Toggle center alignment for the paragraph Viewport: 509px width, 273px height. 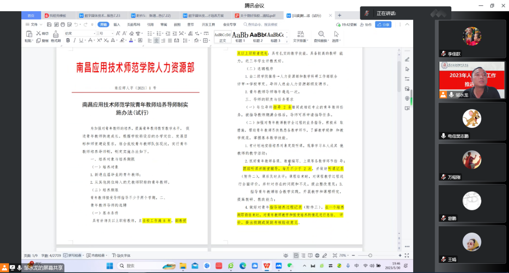pos(156,40)
